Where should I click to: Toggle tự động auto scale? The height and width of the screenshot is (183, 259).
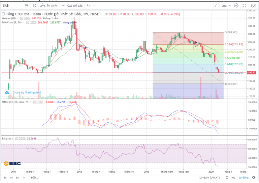(244, 178)
